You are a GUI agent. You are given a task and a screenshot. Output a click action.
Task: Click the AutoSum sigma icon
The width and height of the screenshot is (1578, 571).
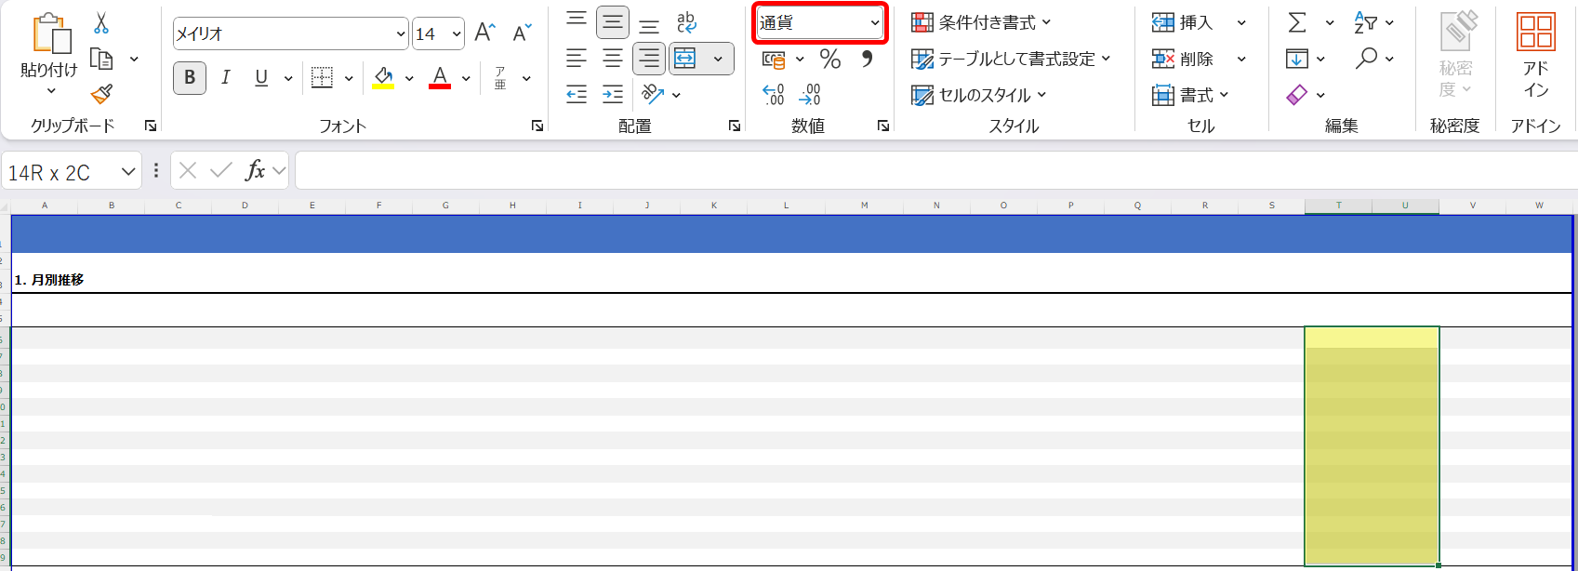pyautogui.click(x=1297, y=22)
